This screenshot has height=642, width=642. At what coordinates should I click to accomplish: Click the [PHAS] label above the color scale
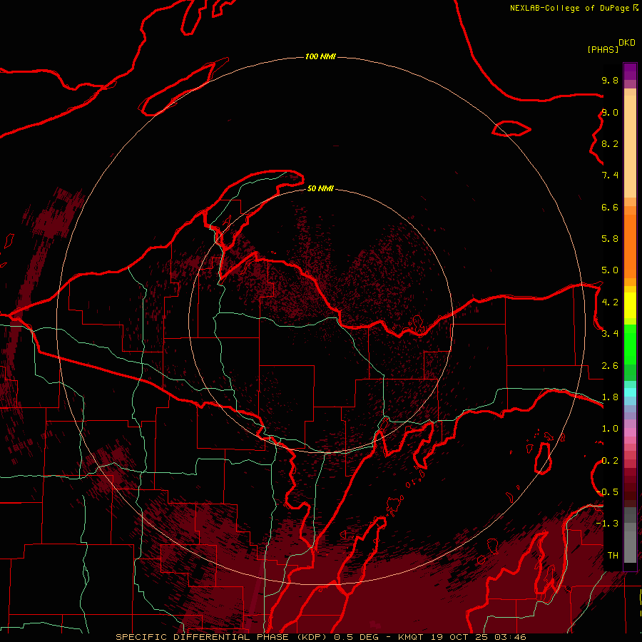[603, 49]
